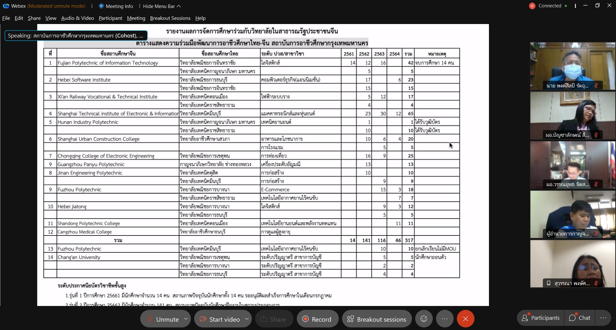Screen dimensions: 616x330
Task: Click 'Shandong Polytechnic College' cell
Action: [x=118, y=223]
